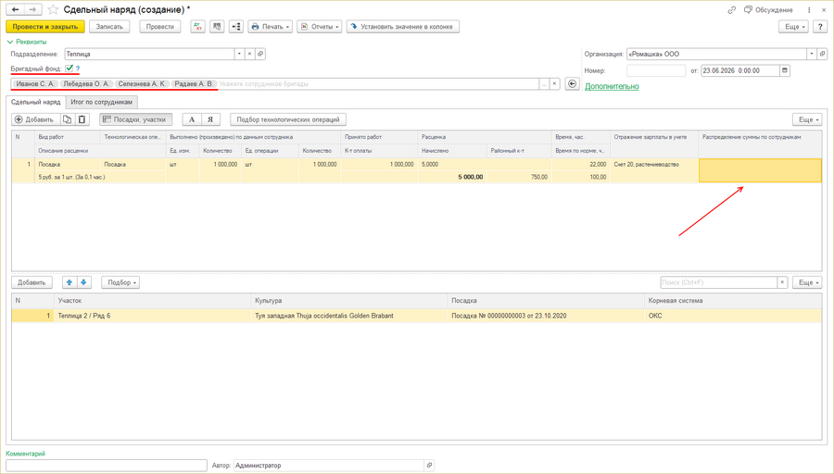The image size is (834, 474).
Task: Go forward with the right arrow button
Action: click(x=33, y=9)
